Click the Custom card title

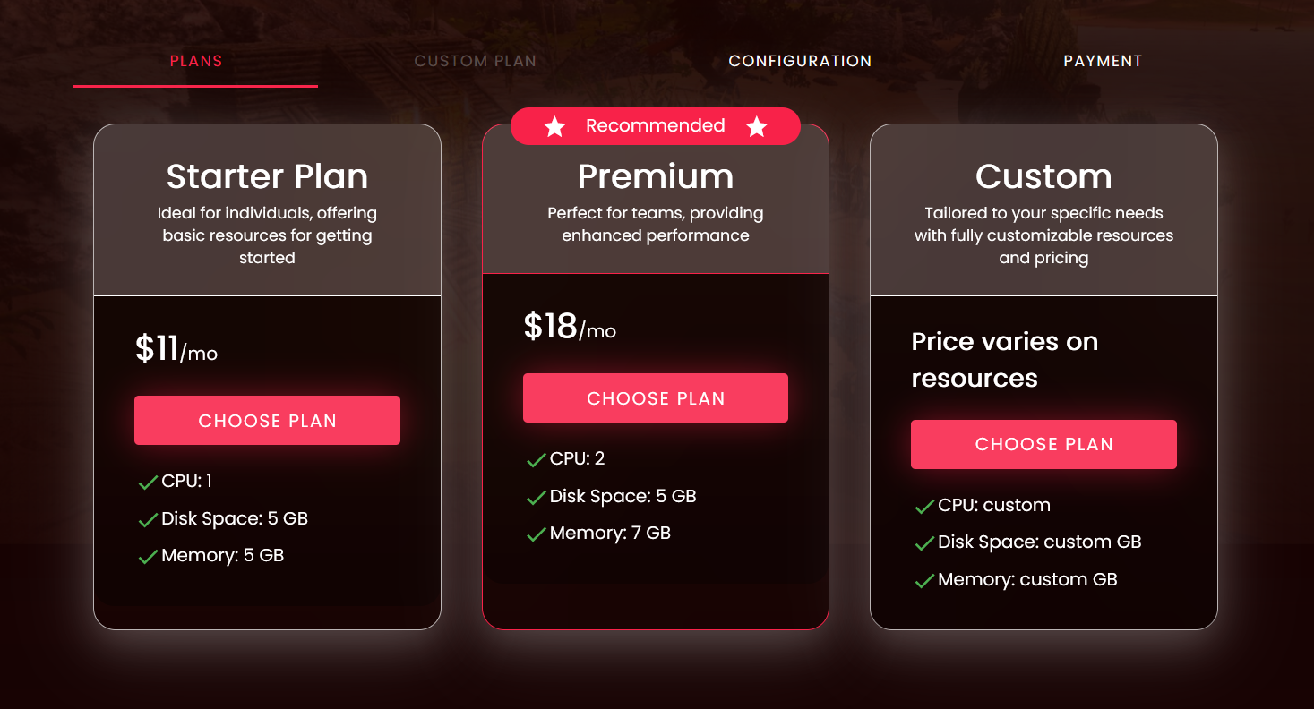pos(1043,176)
